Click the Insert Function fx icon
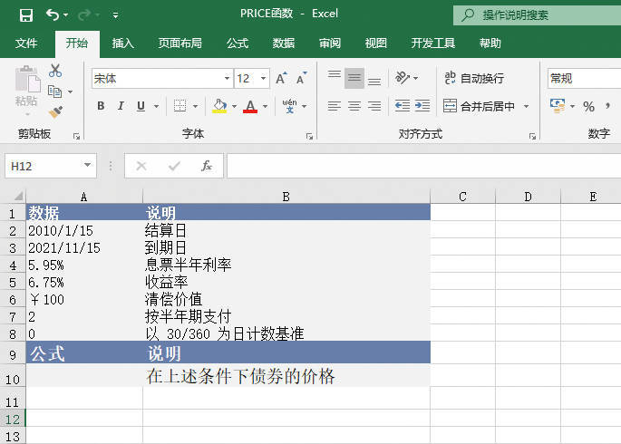Viewport: 621px width, 444px height. 207,166
